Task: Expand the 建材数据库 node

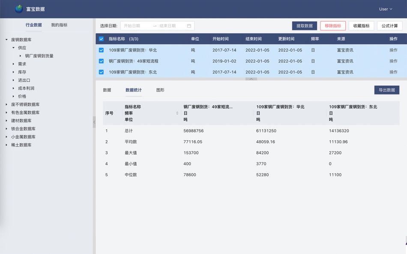Action: pos(6,121)
